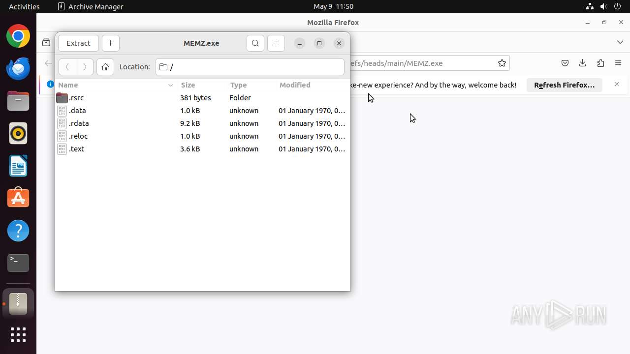Click the Extract button in Archive Manager
The image size is (630, 354).
click(x=78, y=43)
